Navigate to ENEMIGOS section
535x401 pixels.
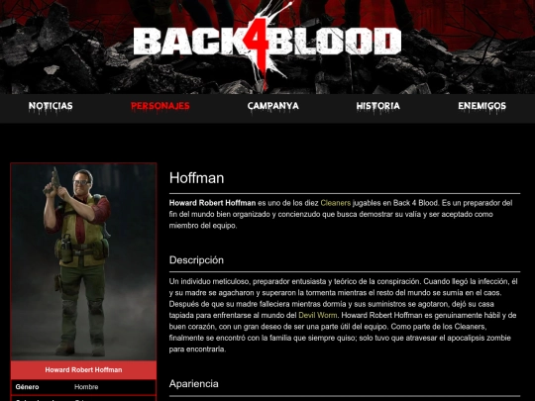[x=481, y=106]
